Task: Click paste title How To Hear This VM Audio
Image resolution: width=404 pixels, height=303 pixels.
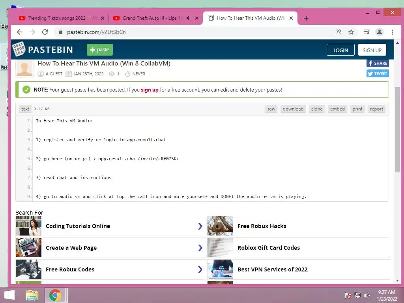Action: click(104, 64)
